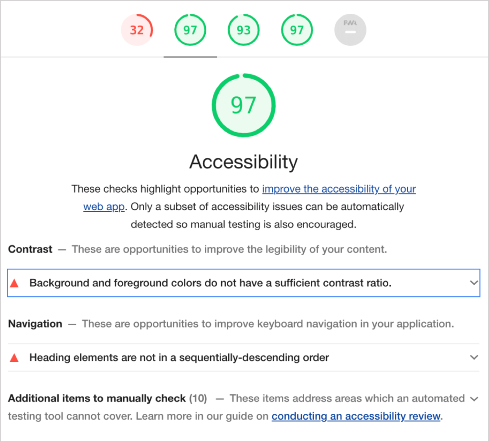Expand the Additional items to manually check chevron
Image resolution: width=489 pixels, height=442 pixels.
coord(474,399)
